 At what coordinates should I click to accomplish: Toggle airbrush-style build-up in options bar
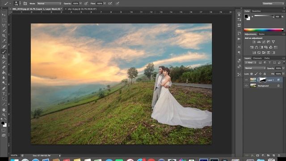tap(110, 4)
